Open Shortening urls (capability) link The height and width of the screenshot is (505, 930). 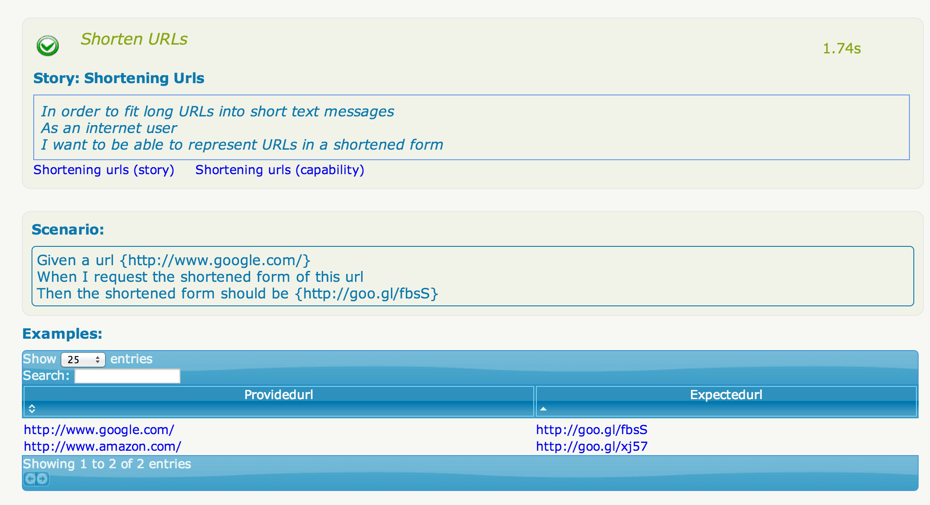[280, 170]
